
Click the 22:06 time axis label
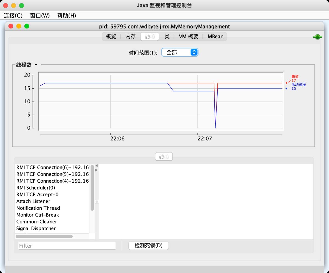coord(117,139)
